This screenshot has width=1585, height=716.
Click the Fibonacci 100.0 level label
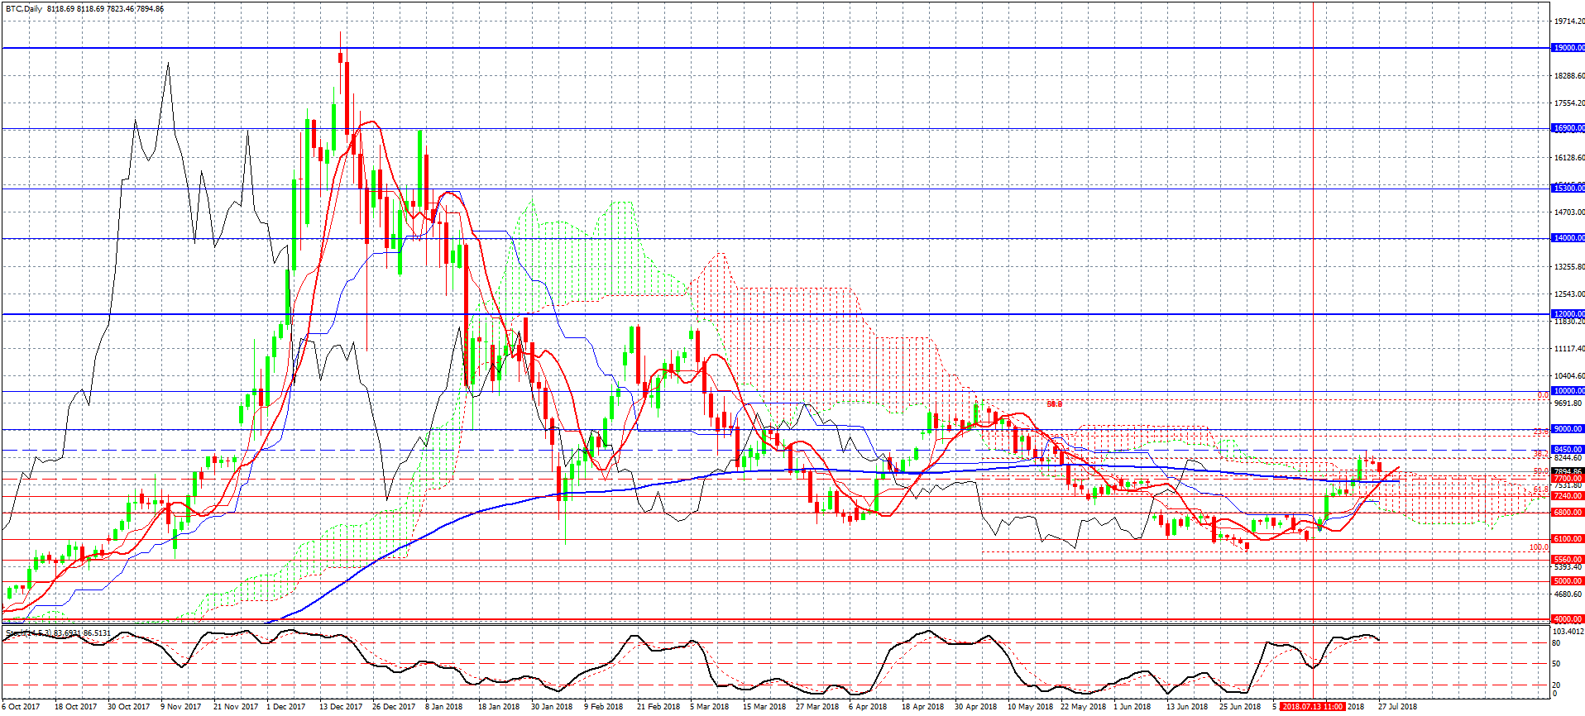click(1539, 547)
